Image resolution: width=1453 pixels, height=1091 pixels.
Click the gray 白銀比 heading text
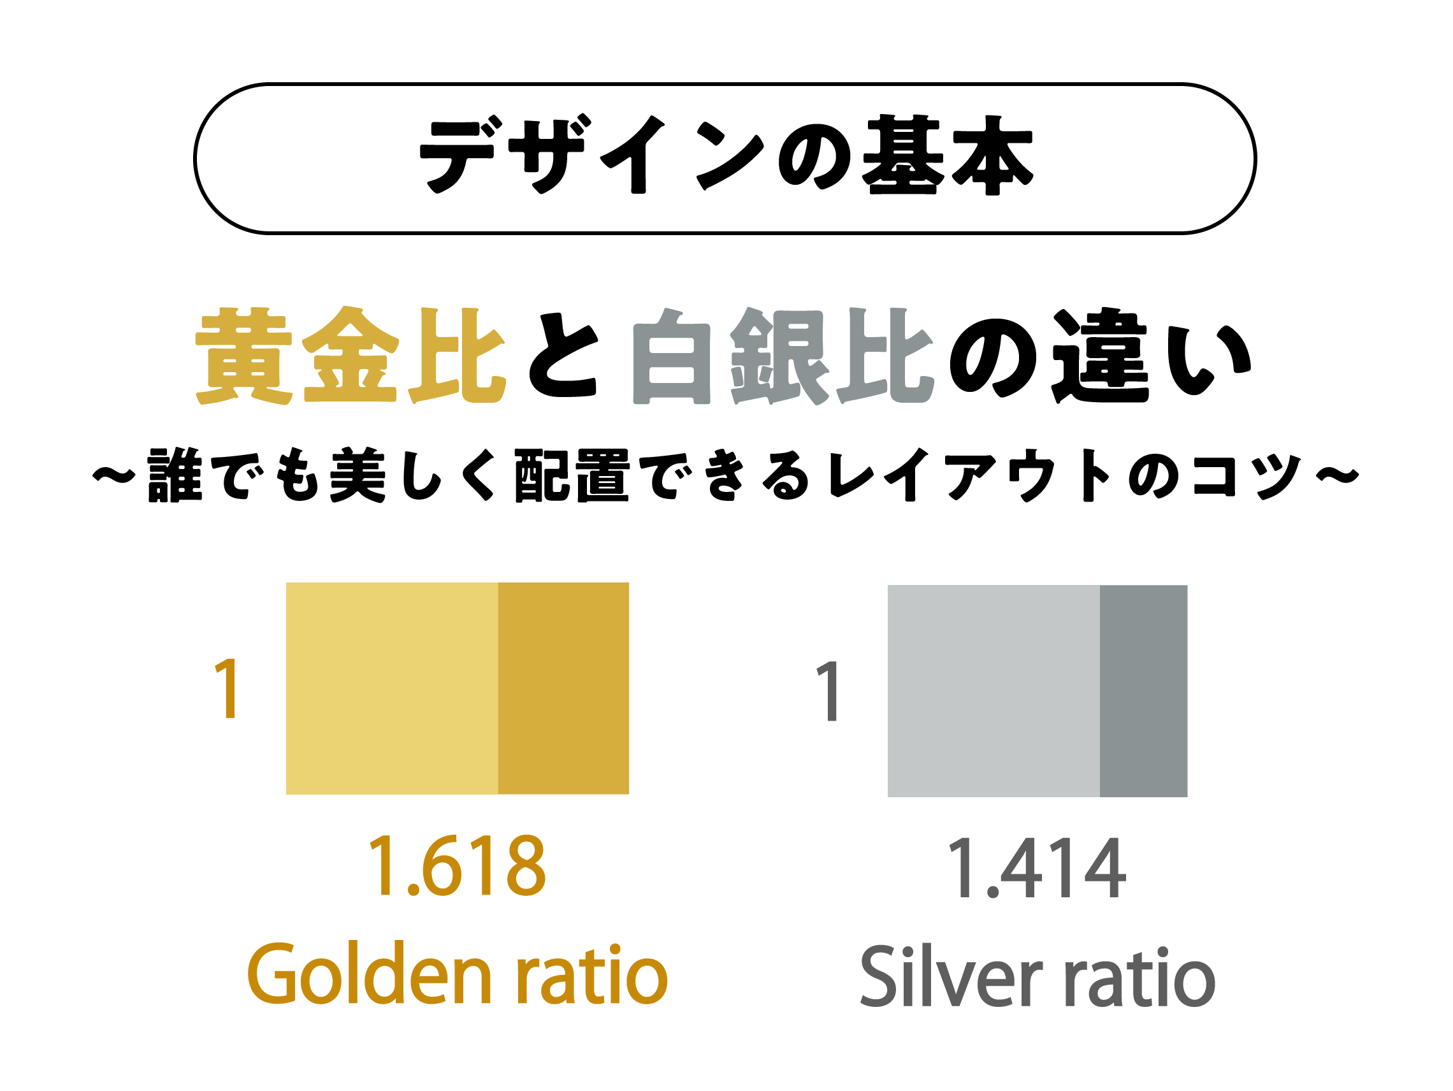[782, 356]
